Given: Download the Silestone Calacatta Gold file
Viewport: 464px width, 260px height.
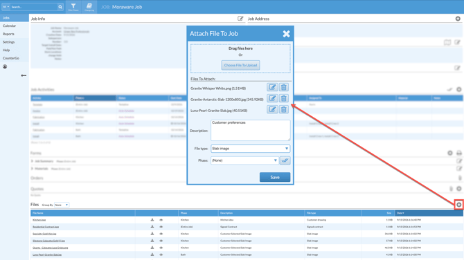Looking at the screenshot, I should 152,241.
